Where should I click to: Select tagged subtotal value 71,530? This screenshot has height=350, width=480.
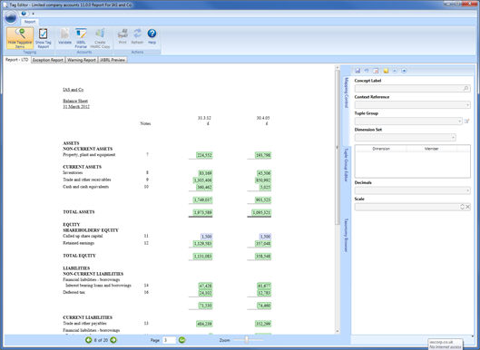click(205, 306)
